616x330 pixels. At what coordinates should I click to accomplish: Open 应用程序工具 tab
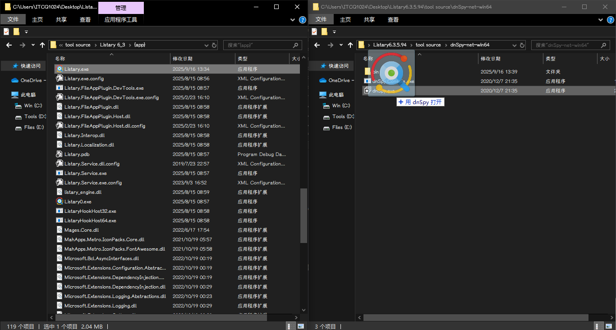[x=121, y=19]
